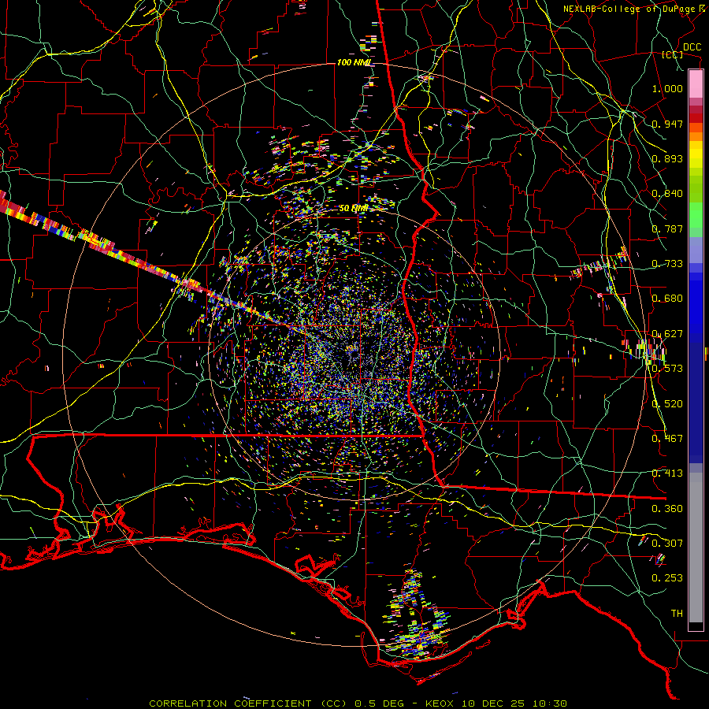This screenshot has height=709, width=709.
Task: Click the 0.680 legend value
Action: click(x=667, y=299)
